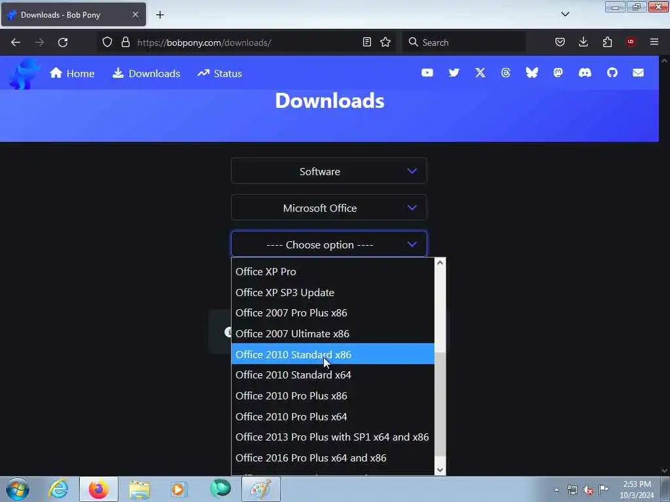Open the Action Center flag icon

604,489
